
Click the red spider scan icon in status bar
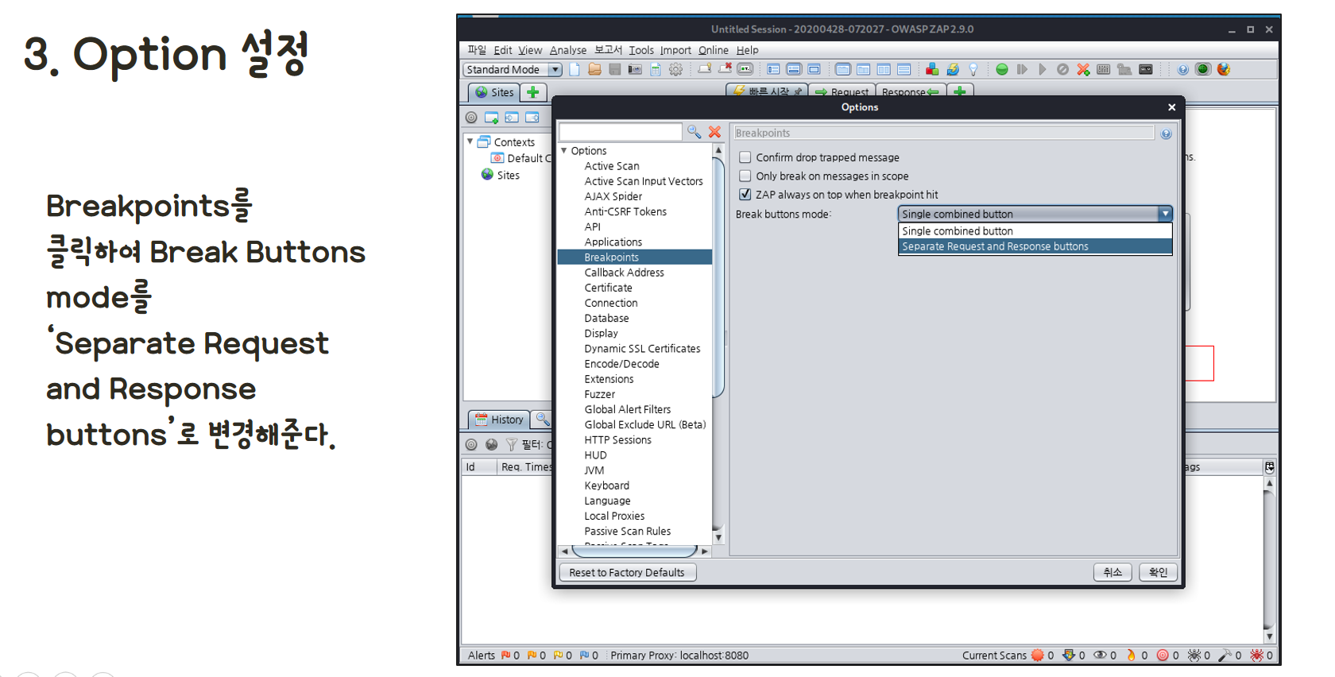click(x=1257, y=656)
